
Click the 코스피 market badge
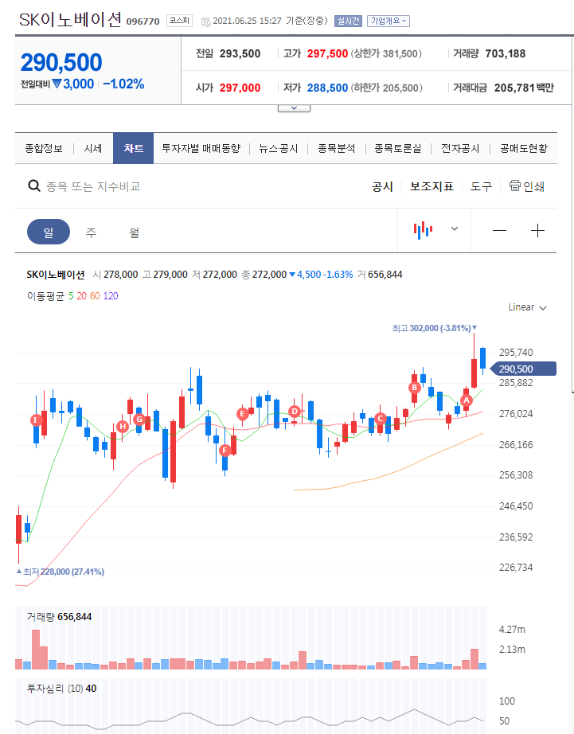pyautogui.click(x=179, y=21)
